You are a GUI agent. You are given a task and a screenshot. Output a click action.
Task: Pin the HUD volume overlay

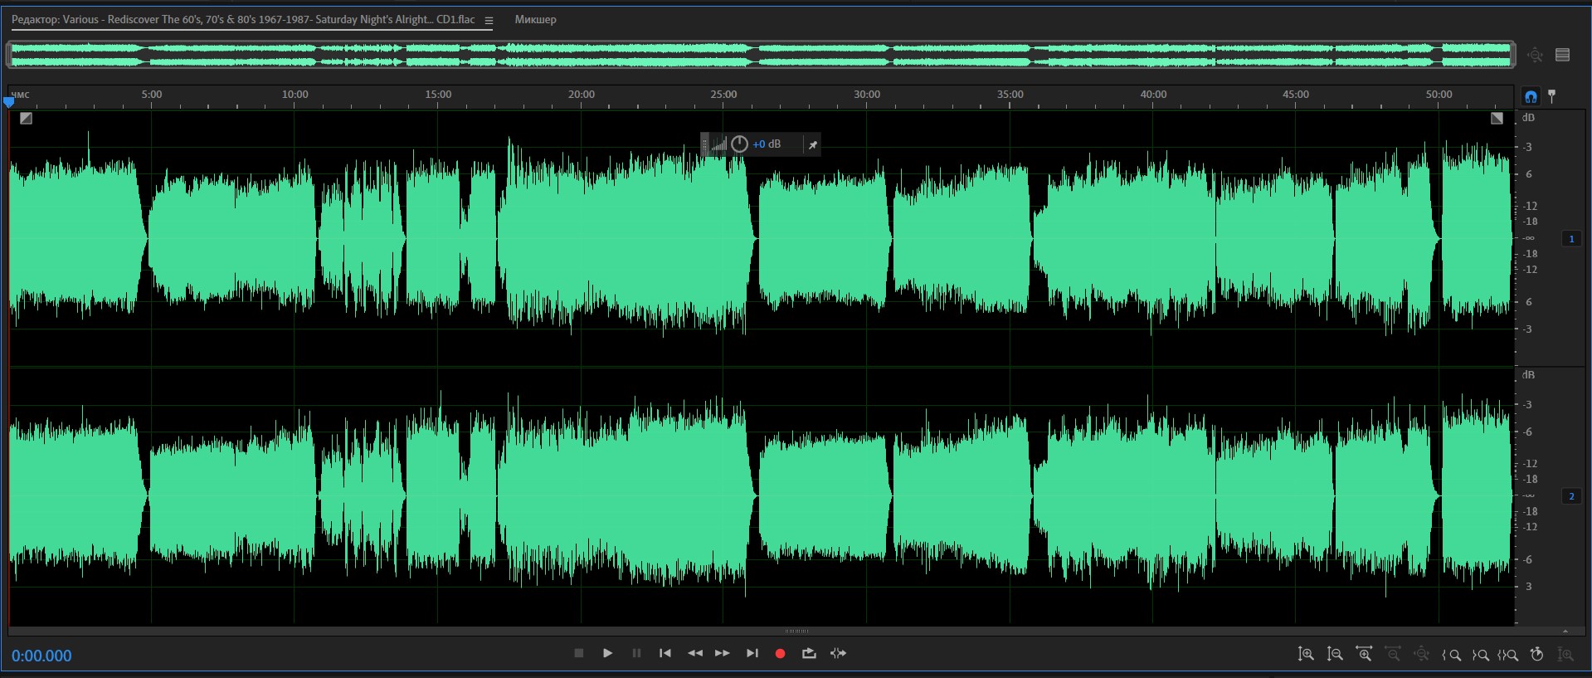(813, 145)
